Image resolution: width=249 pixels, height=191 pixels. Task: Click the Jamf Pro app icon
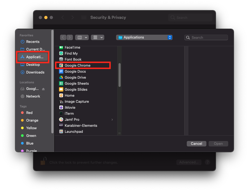tap(61, 119)
